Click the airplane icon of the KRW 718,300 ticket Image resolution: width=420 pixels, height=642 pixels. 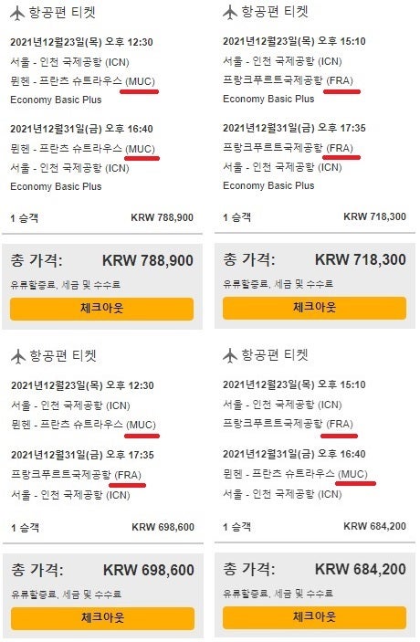pyautogui.click(x=230, y=12)
